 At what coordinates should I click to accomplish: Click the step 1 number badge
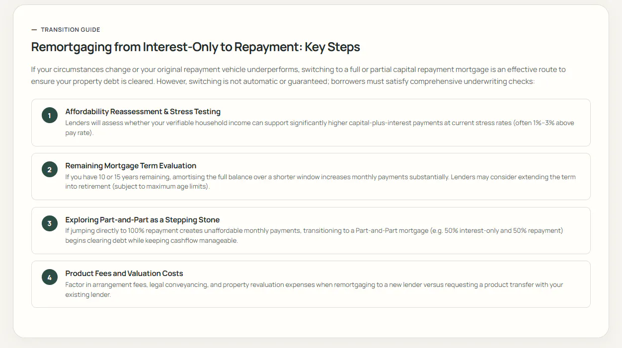50,116
